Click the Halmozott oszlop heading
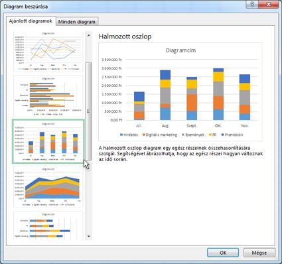The image size is (282, 264). click(125, 36)
